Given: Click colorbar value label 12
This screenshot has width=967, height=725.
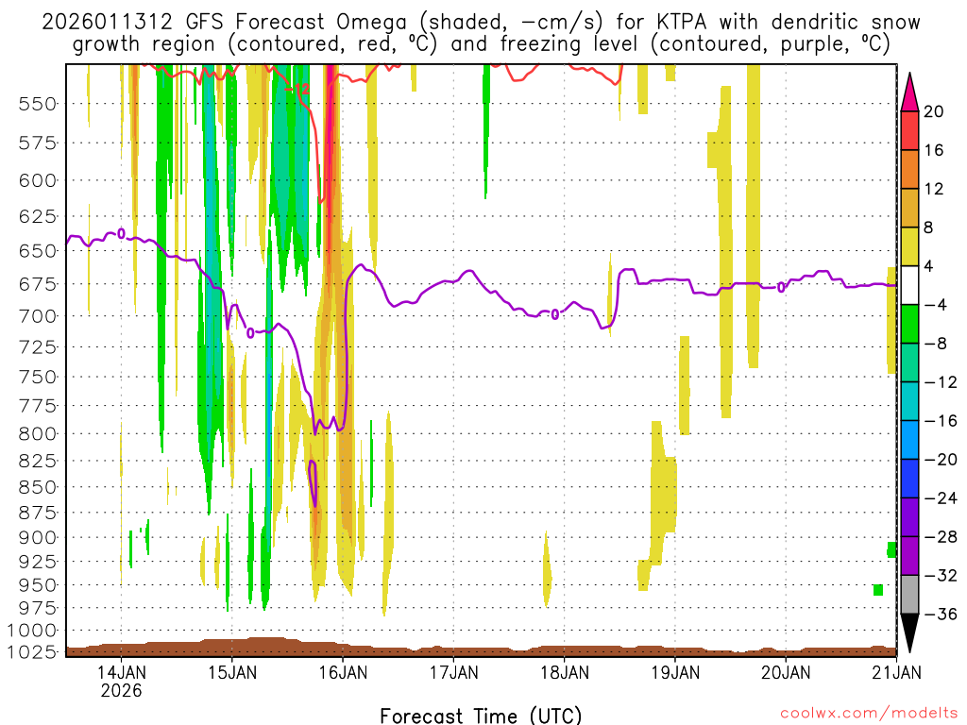Looking at the screenshot, I should pyautogui.click(x=934, y=189).
